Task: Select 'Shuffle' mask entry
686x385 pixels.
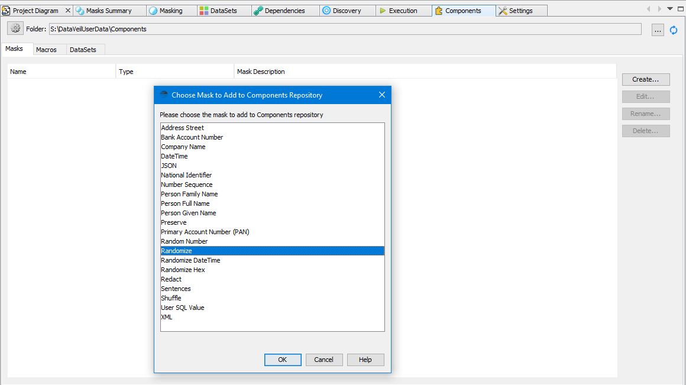Action: point(273,299)
